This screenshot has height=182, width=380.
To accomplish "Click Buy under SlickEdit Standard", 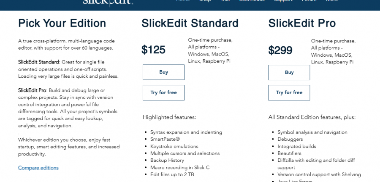I will pos(163,72).
